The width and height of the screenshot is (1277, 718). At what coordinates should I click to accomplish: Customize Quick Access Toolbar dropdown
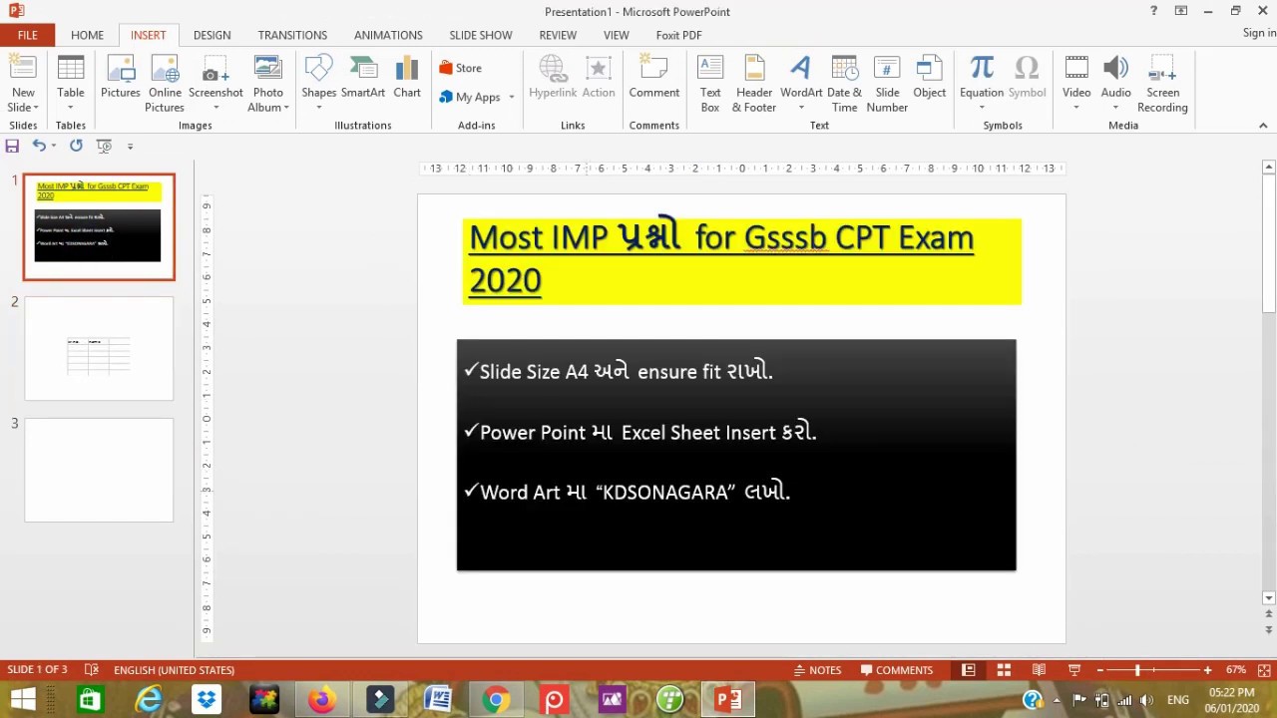pos(130,146)
